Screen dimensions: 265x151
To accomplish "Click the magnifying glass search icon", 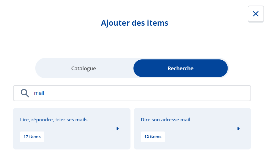I will 25,93.
